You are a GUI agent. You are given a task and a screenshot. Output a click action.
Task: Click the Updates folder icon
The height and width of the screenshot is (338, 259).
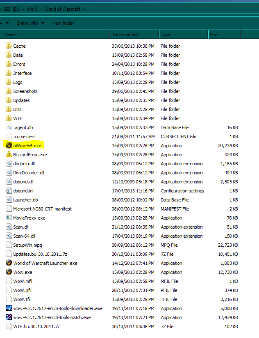[9, 100]
